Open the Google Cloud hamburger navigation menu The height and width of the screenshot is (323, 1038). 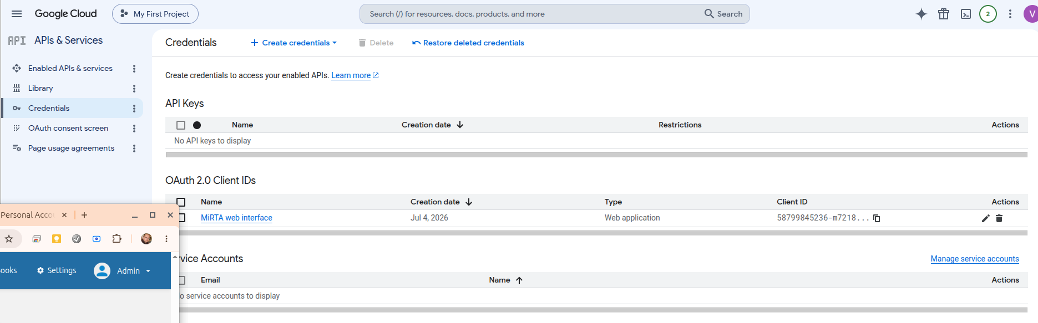tap(17, 14)
